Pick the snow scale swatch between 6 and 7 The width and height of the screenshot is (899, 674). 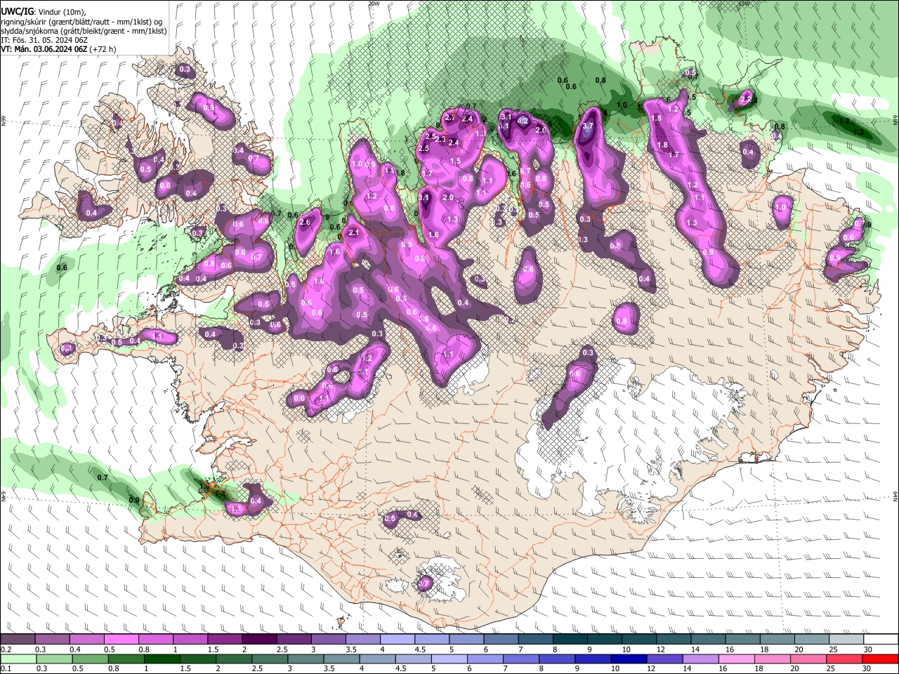point(501,640)
